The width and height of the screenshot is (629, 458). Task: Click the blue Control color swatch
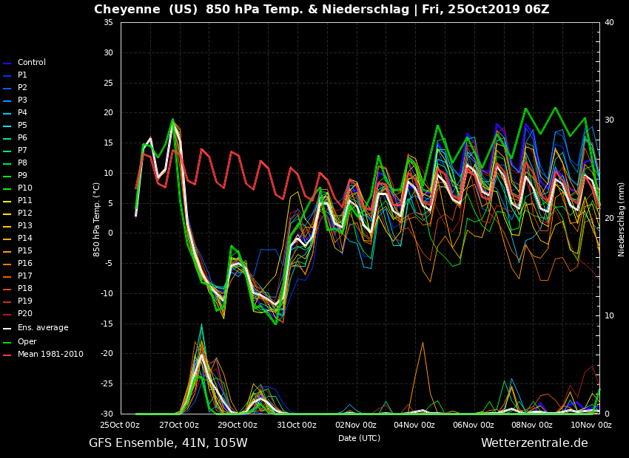[x=7, y=64]
